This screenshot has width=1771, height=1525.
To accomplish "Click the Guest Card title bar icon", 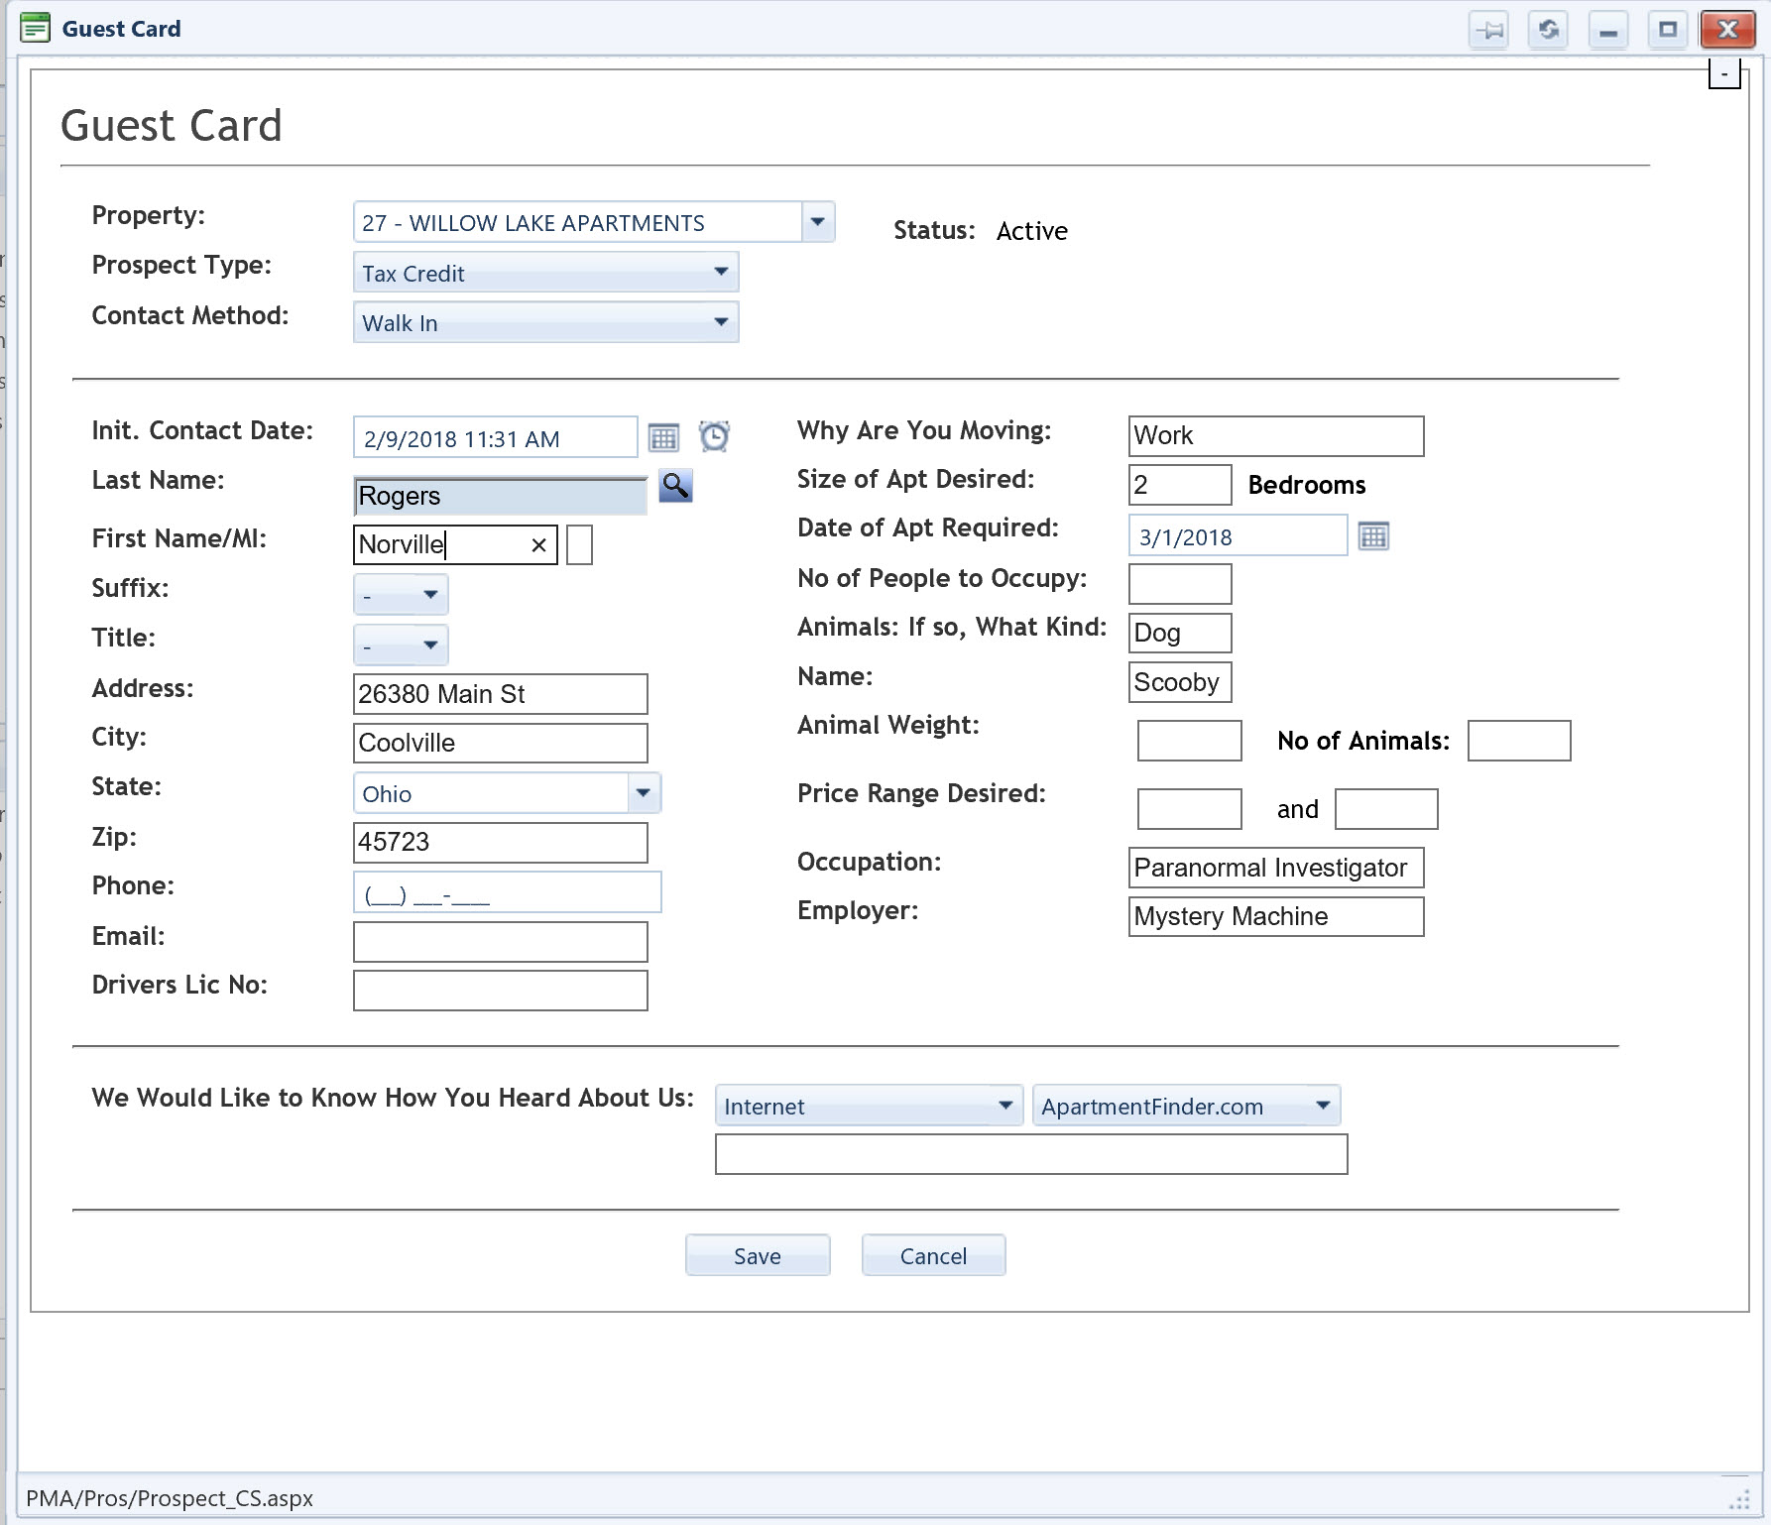I will click(x=36, y=29).
